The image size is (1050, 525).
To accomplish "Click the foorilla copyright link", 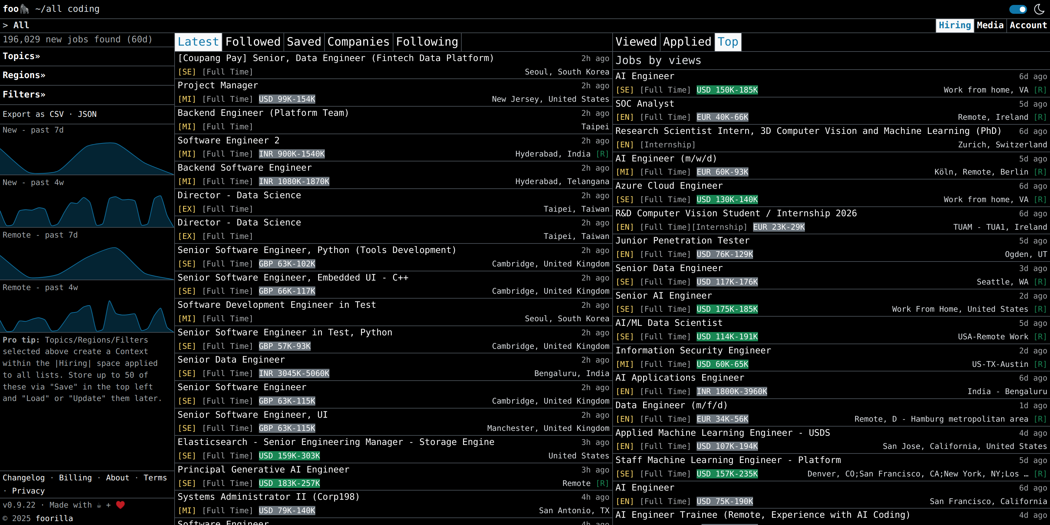I will point(54,518).
